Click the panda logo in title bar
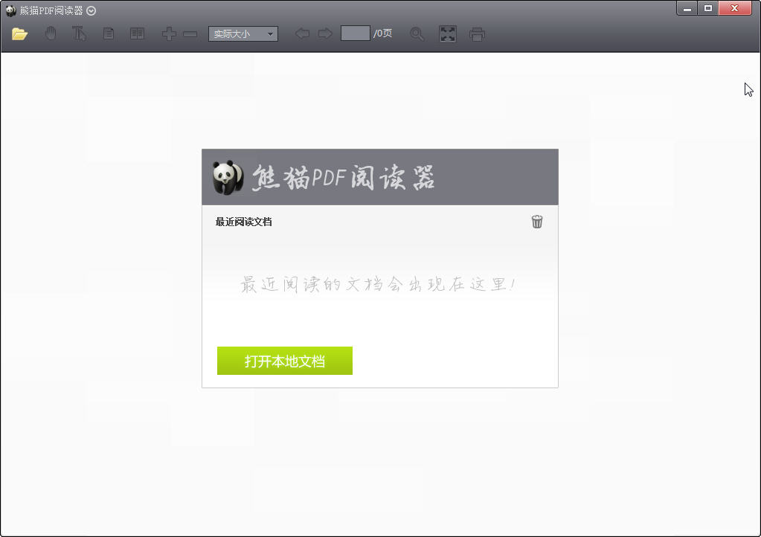 tap(8, 10)
